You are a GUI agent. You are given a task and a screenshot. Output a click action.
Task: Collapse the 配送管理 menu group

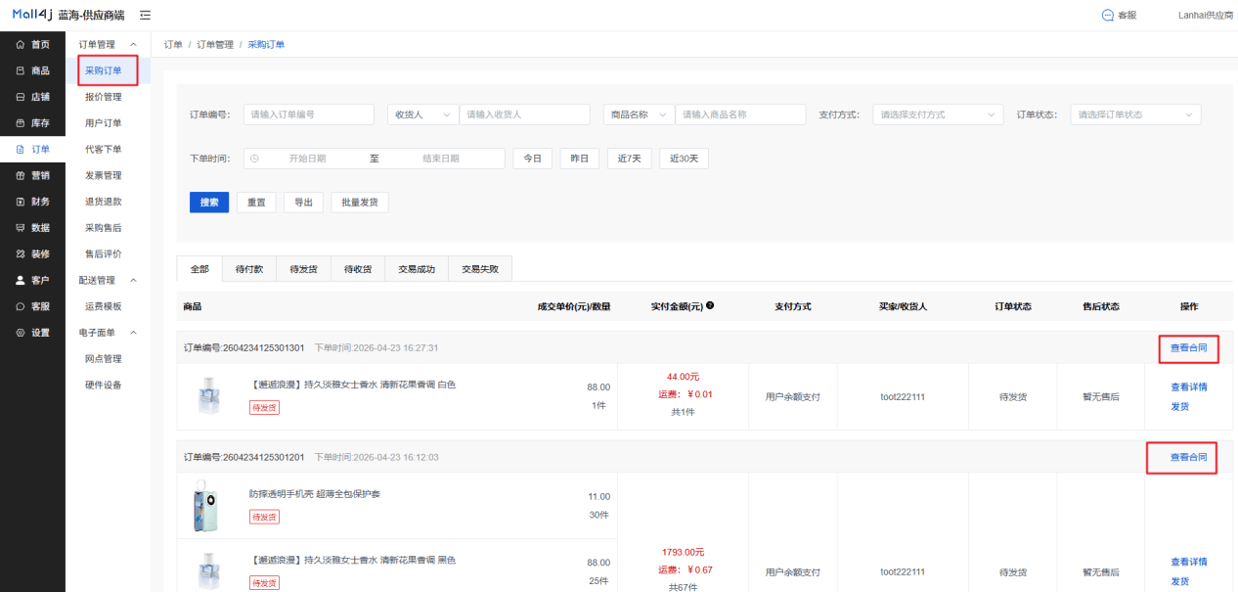tap(134, 280)
